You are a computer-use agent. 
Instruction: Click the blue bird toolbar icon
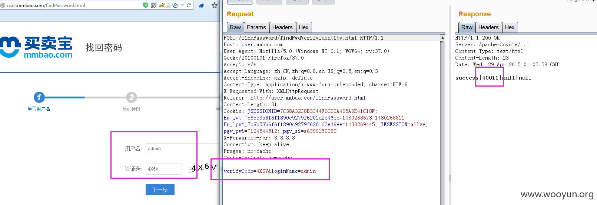pos(202,5)
